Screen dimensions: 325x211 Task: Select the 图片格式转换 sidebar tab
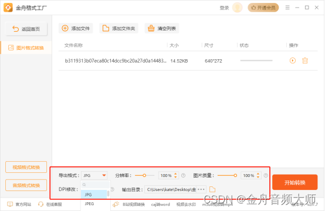pyautogui.click(x=26, y=48)
